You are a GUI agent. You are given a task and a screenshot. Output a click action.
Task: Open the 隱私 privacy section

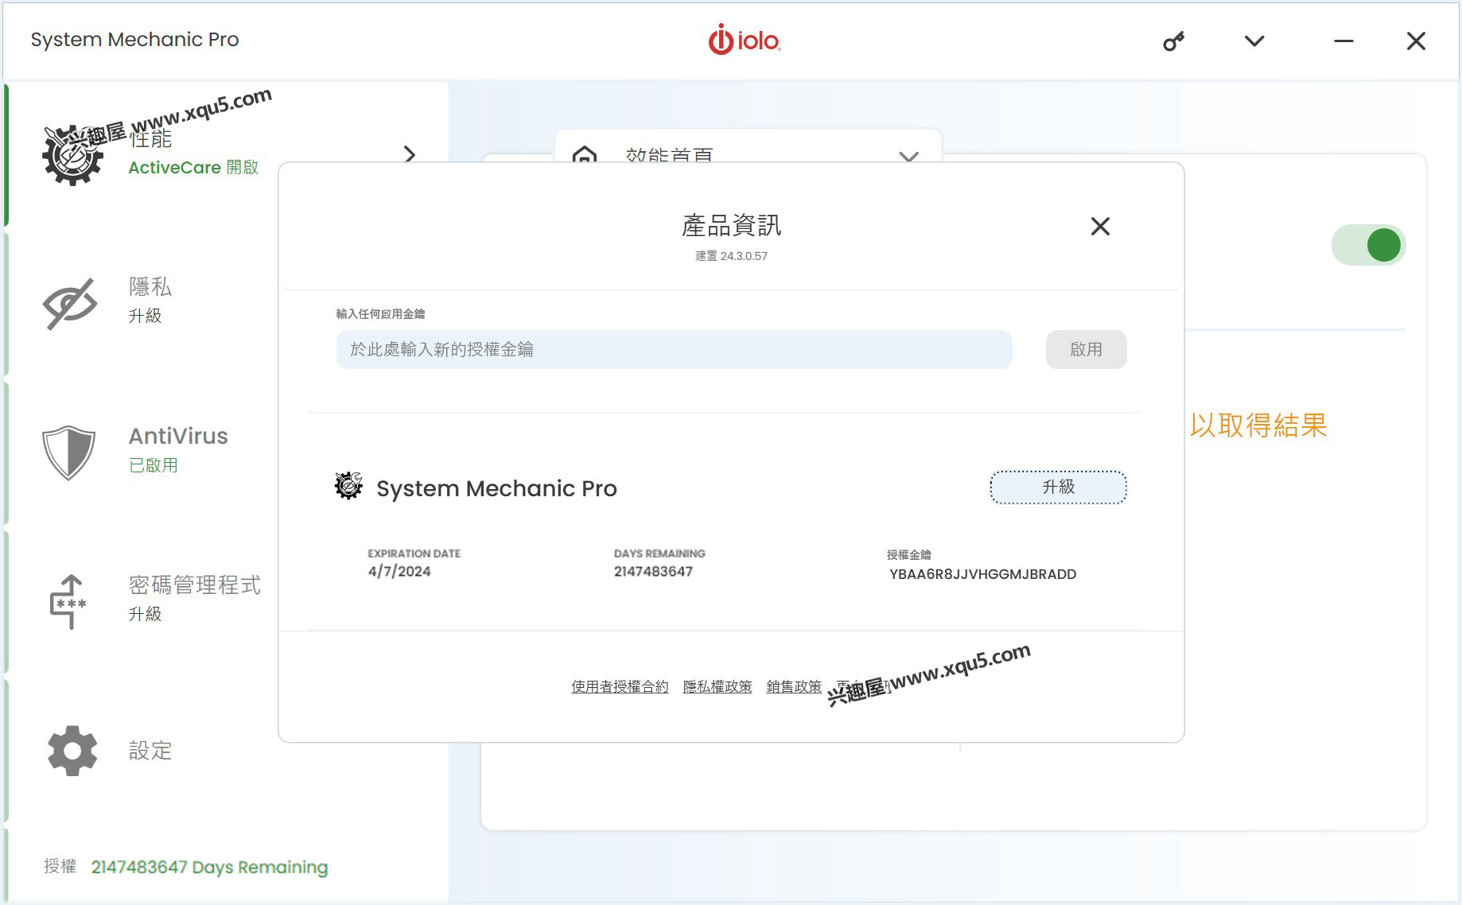coord(150,286)
